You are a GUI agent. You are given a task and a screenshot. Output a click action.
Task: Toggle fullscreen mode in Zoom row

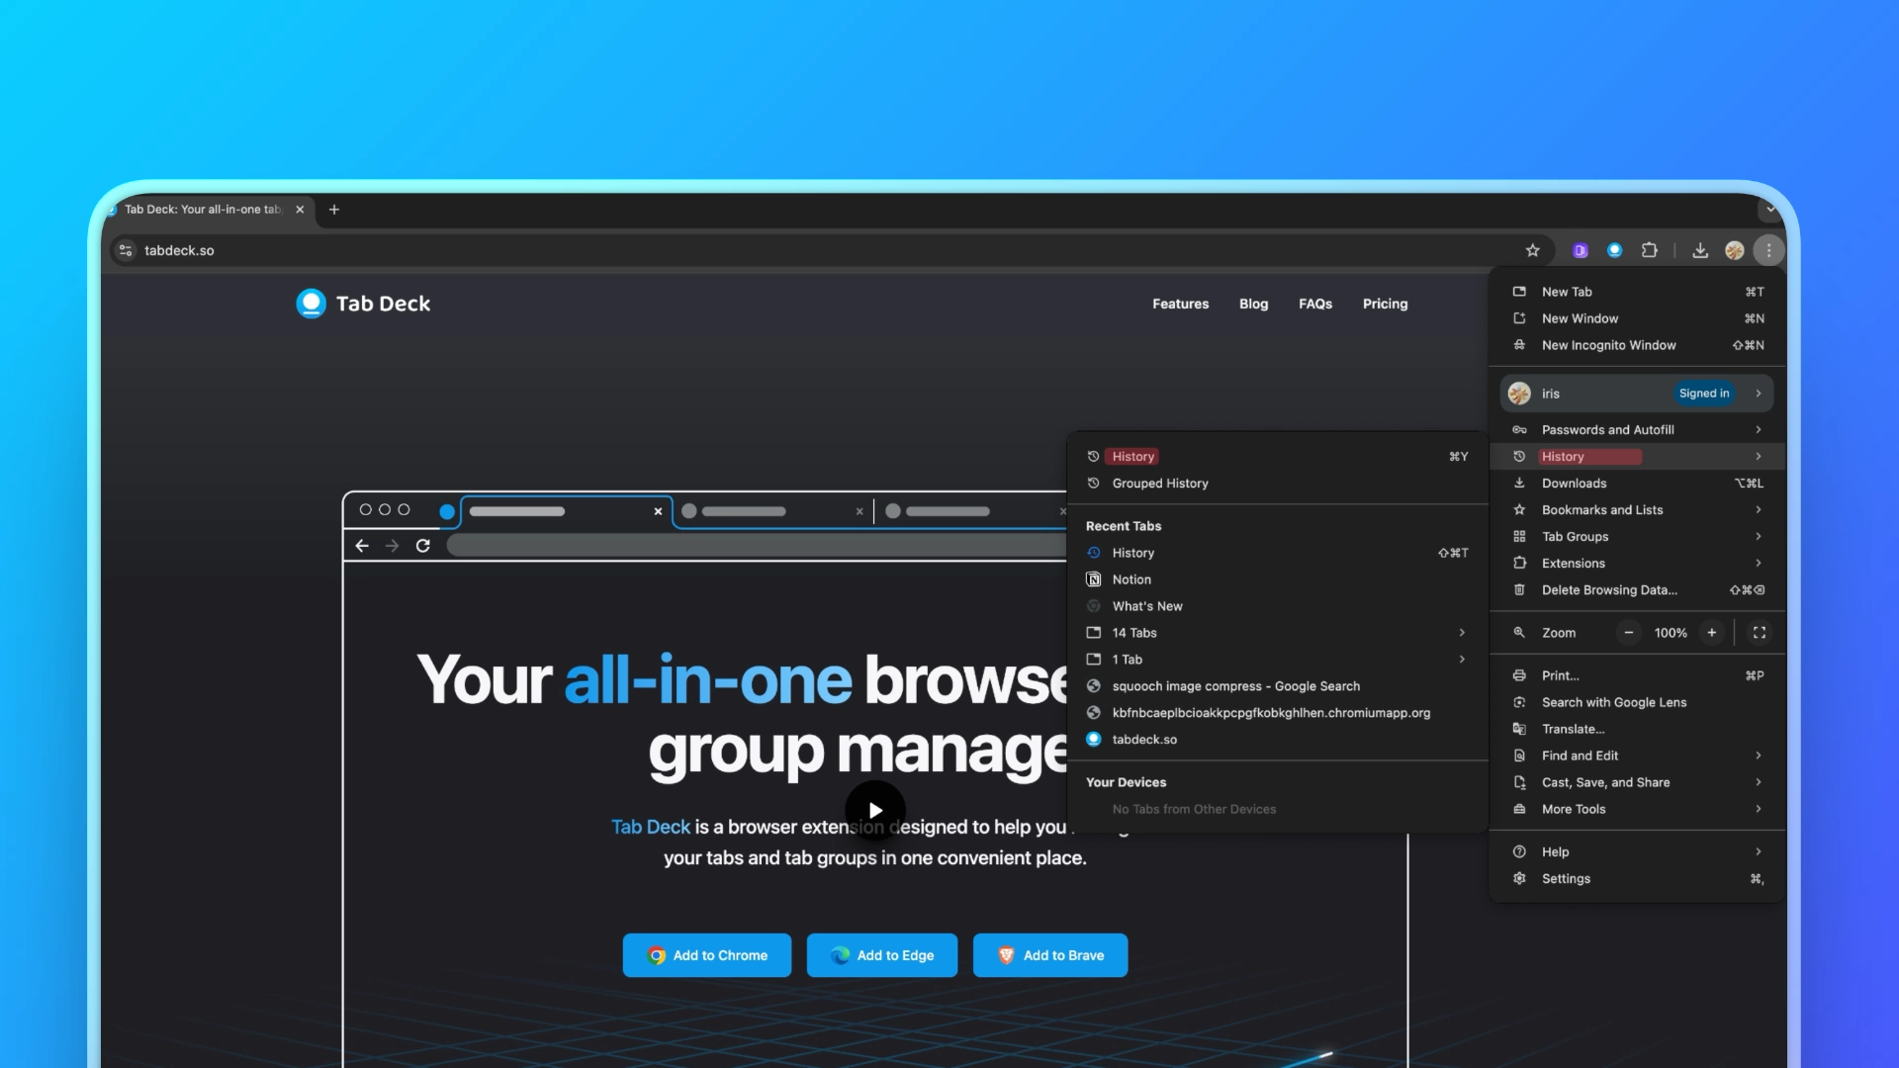point(1760,633)
